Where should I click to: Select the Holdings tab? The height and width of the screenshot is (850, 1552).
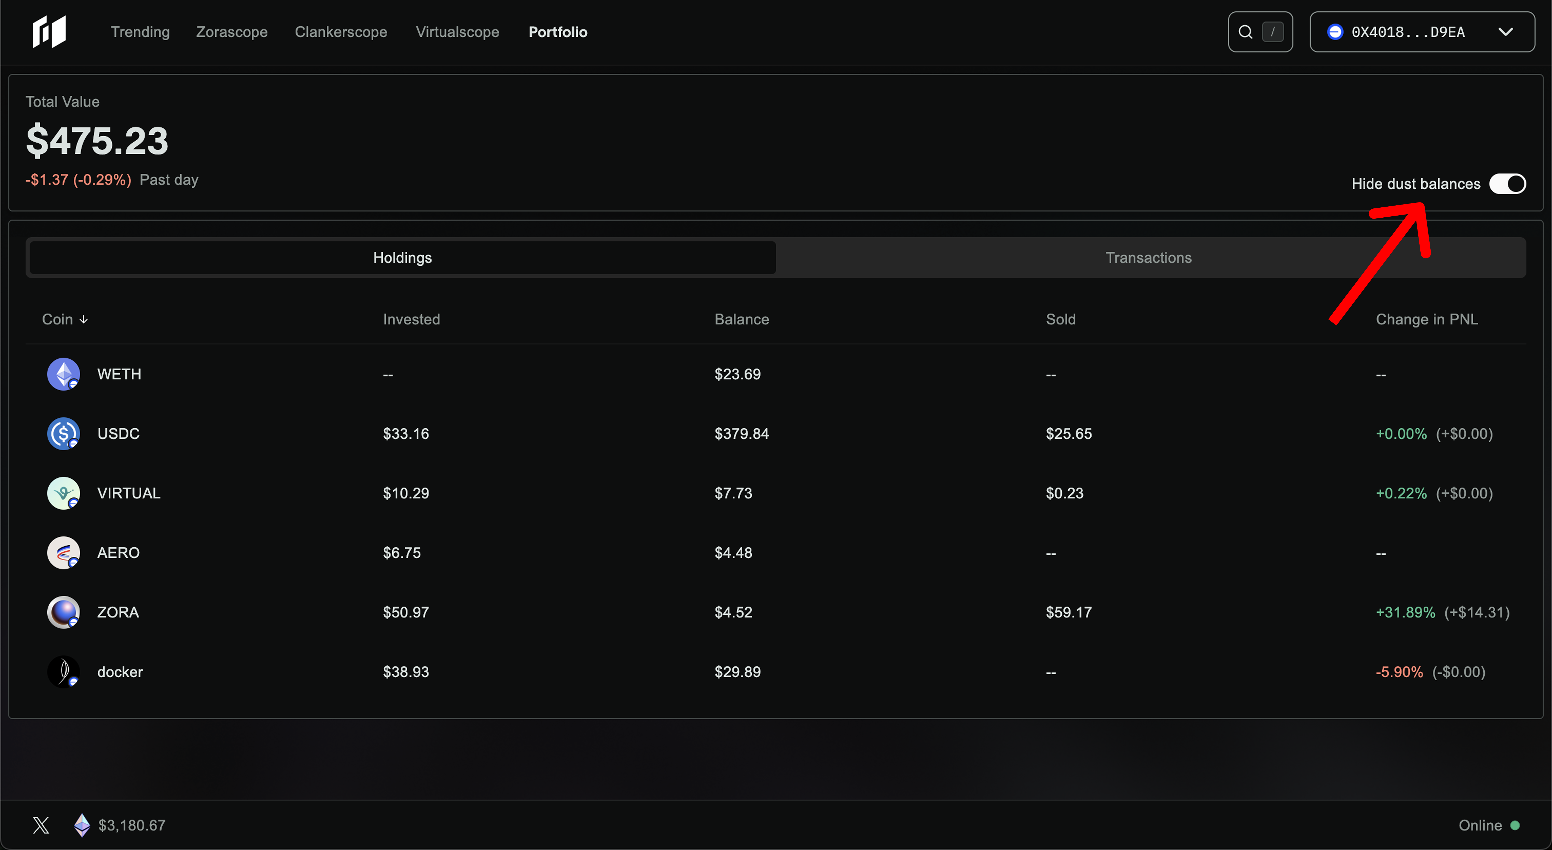pos(402,258)
